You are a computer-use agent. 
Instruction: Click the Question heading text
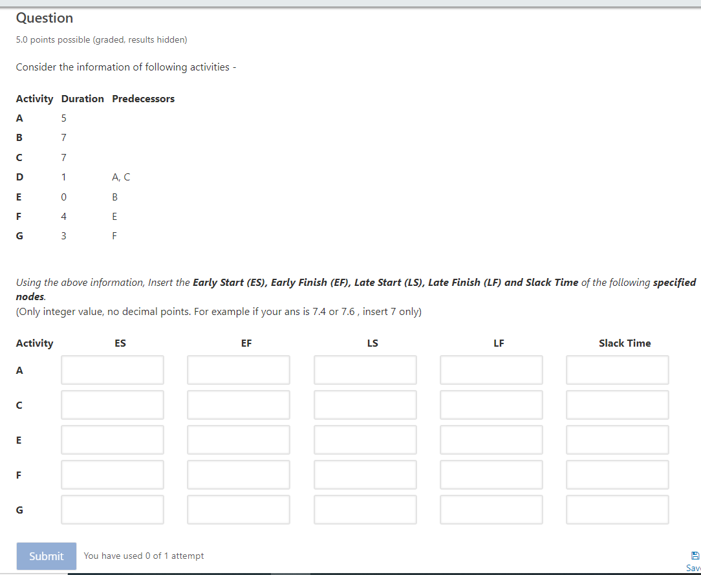point(44,17)
